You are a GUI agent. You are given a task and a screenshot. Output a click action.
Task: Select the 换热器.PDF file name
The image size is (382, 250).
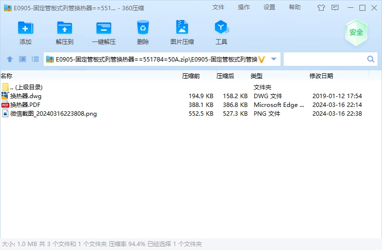point(25,104)
